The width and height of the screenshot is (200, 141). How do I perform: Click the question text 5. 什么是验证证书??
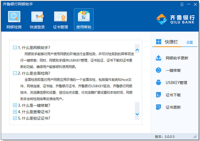point(34,118)
